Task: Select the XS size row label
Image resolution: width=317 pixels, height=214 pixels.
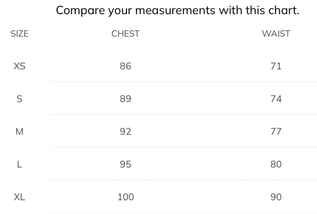Action: coord(19,66)
